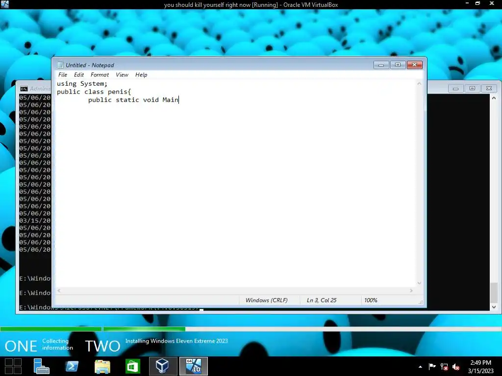Open the green Store icon on taskbar

133,366
